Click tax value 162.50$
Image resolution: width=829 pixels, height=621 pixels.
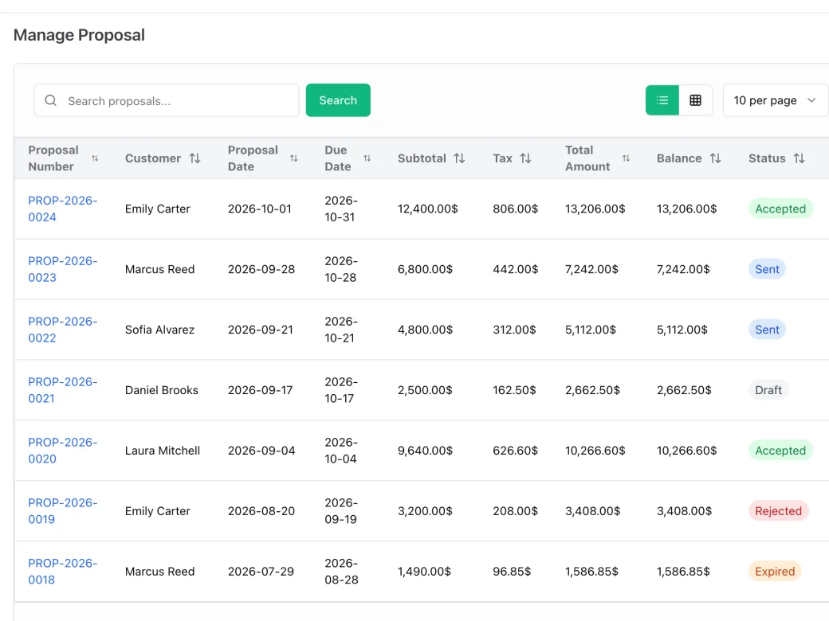(x=514, y=390)
